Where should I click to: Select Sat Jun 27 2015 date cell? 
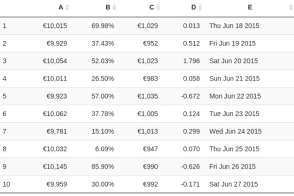[234, 184]
